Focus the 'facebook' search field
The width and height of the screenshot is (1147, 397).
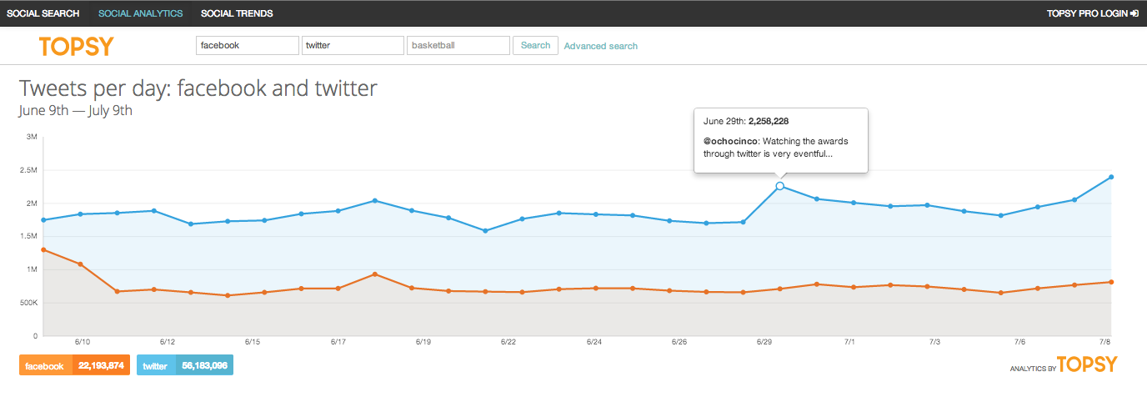tap(247, 45)
